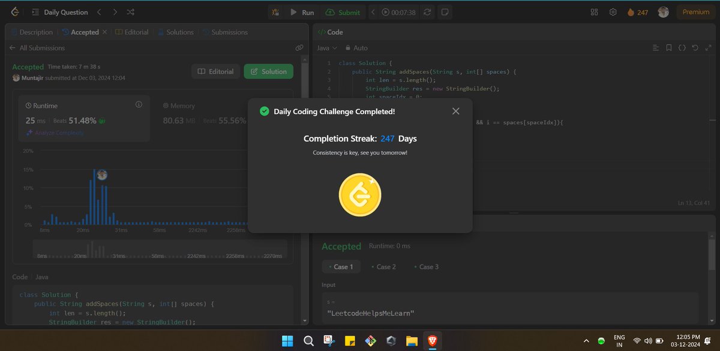
Task: Reset the timer with refresh icon
Action: [427, 12]
